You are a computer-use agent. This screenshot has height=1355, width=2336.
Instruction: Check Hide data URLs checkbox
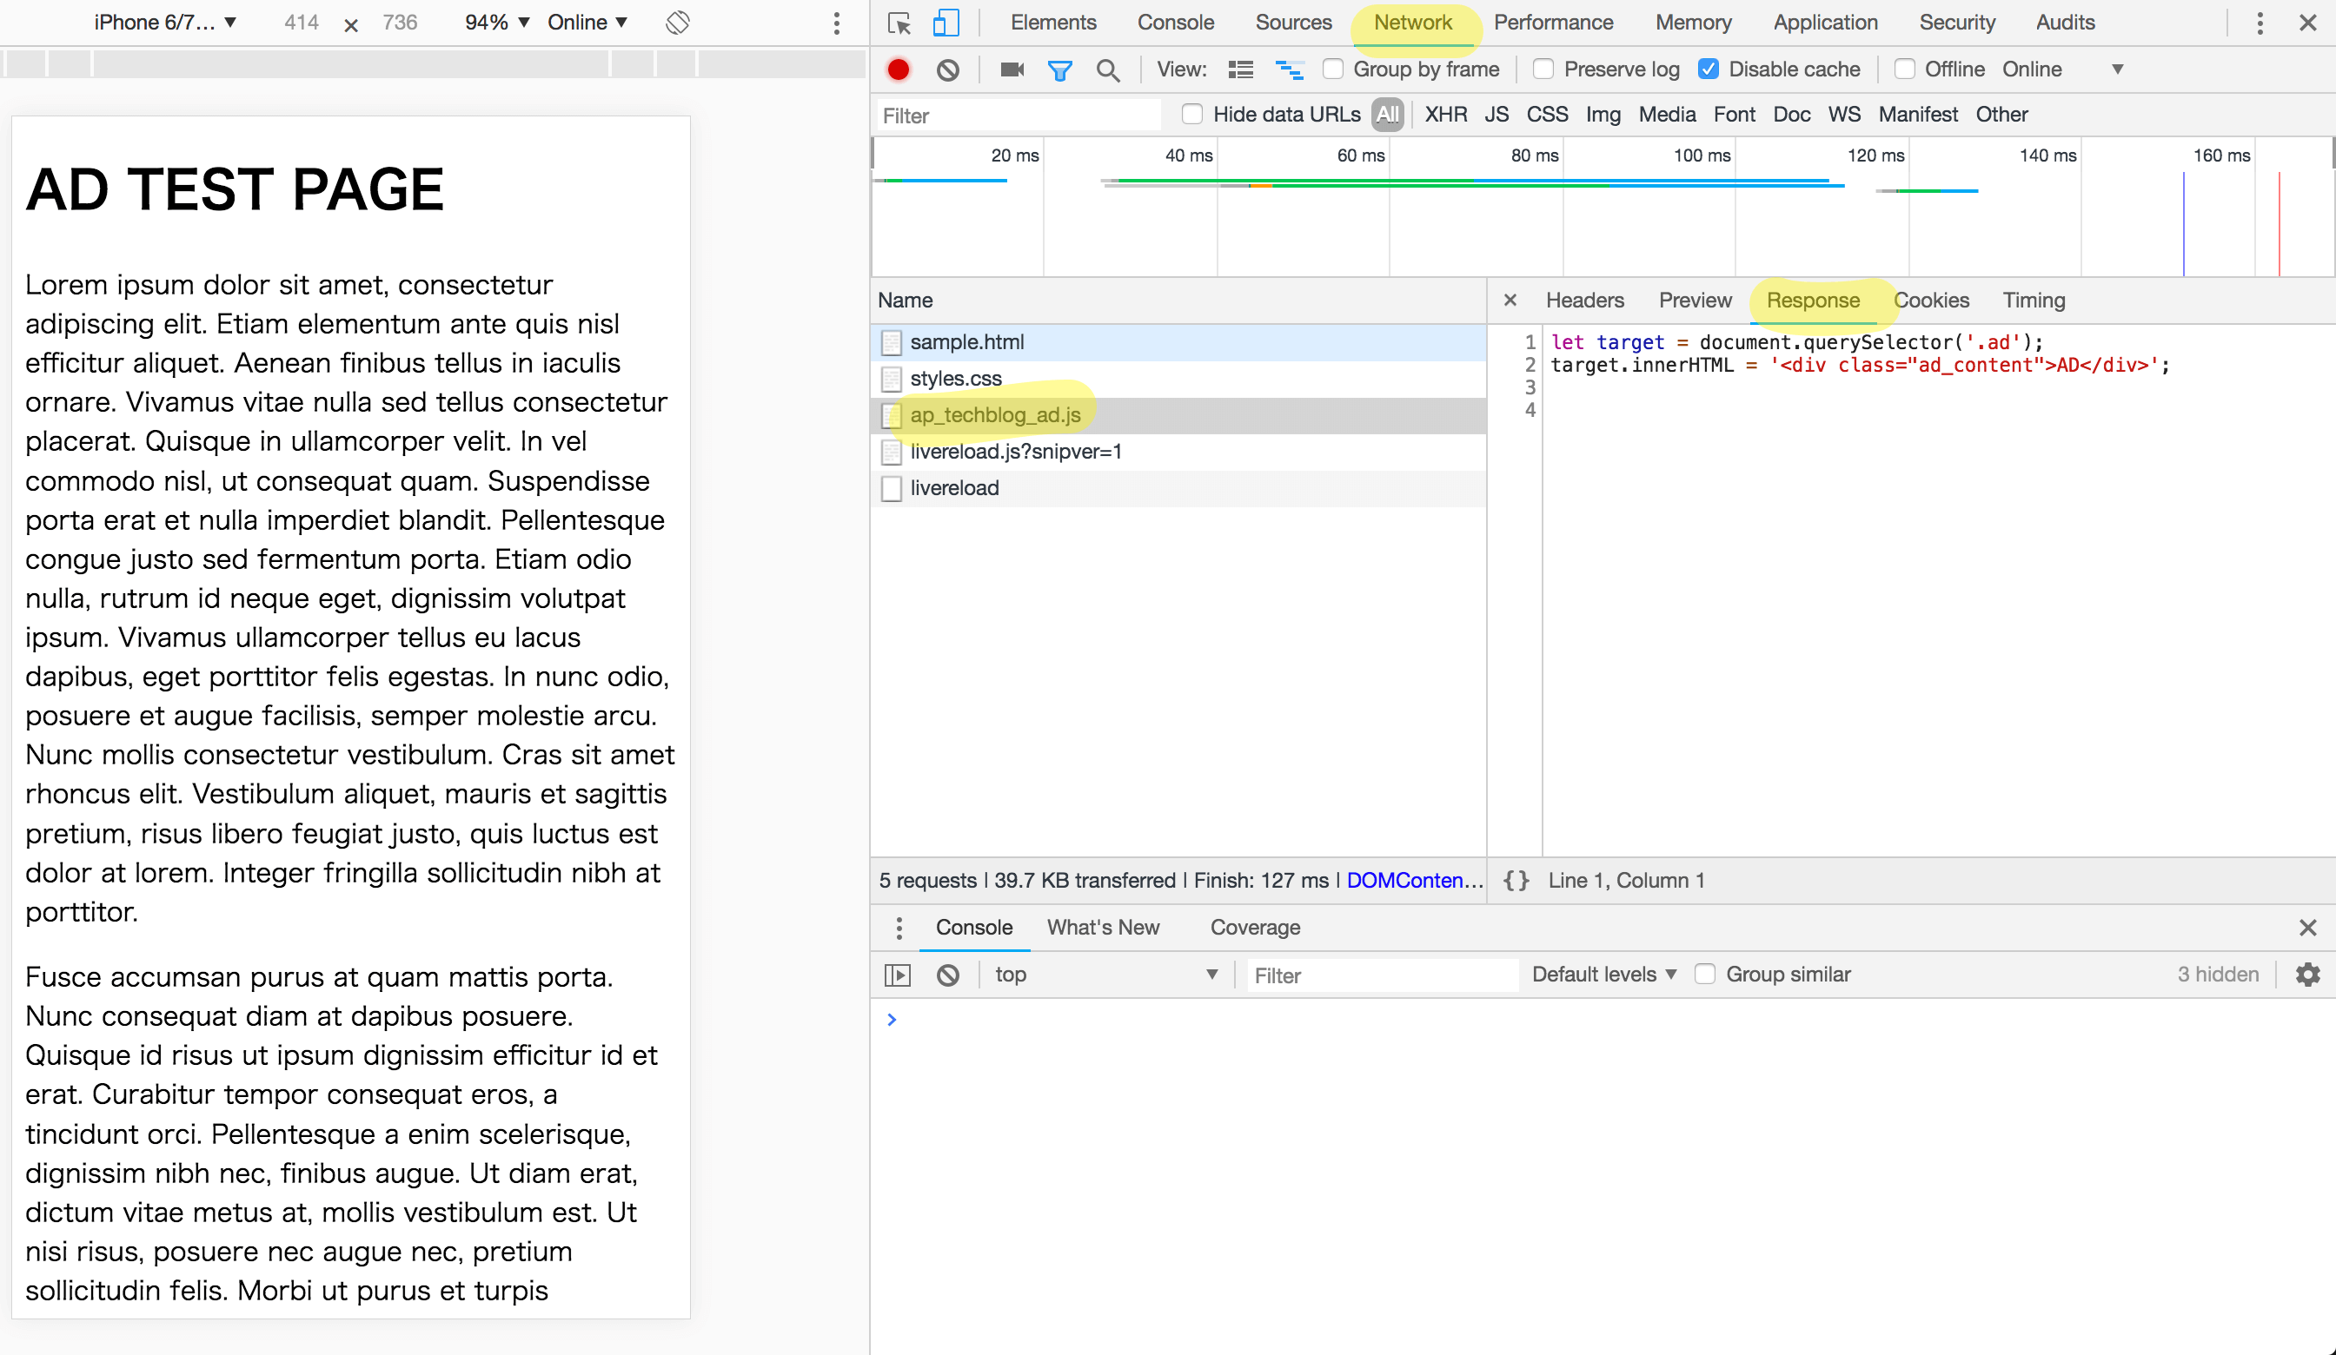pos(1192,114)
